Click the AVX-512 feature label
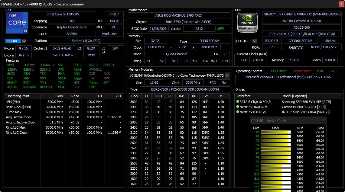This screenshot has height=192, width=345. [x=95, y=69]
